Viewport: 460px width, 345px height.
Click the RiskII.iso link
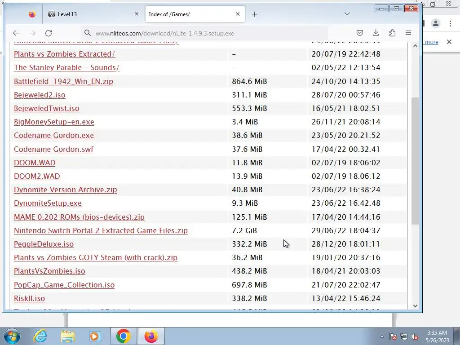click(x=29, y=298)
